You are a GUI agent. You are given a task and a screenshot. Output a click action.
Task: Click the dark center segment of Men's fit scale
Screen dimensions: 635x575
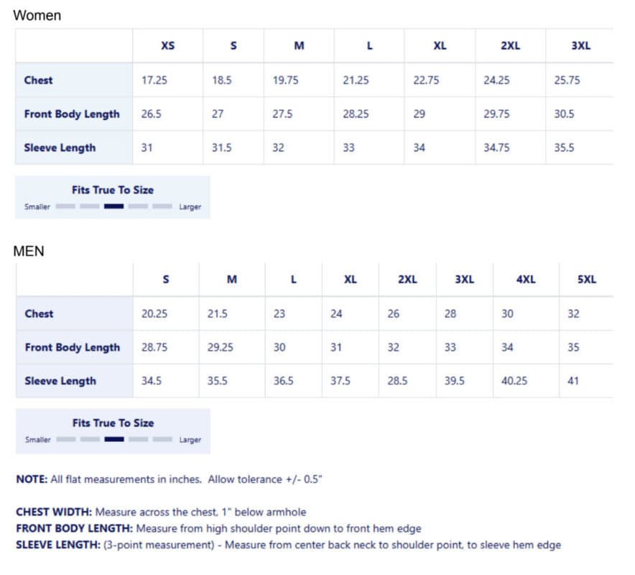(114, 439)
